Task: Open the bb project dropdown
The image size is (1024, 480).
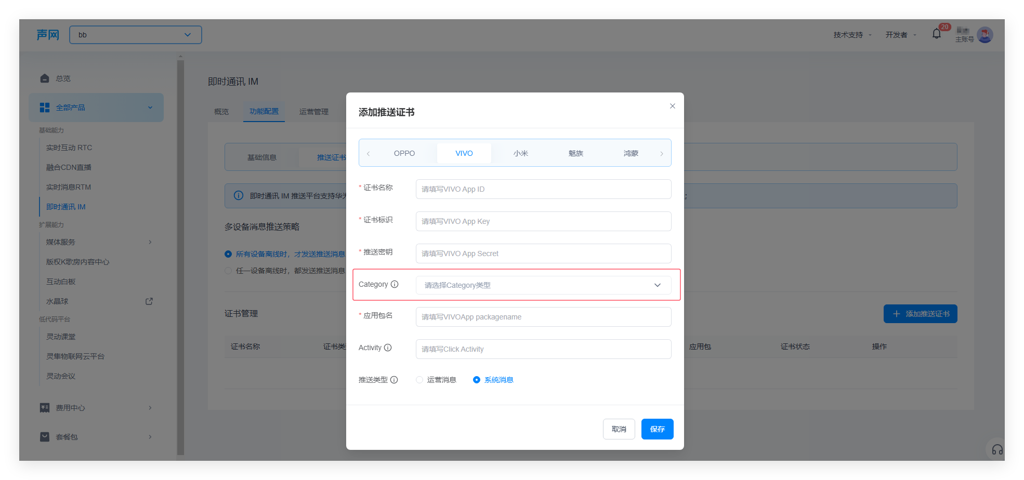Action: pos(136,35)
